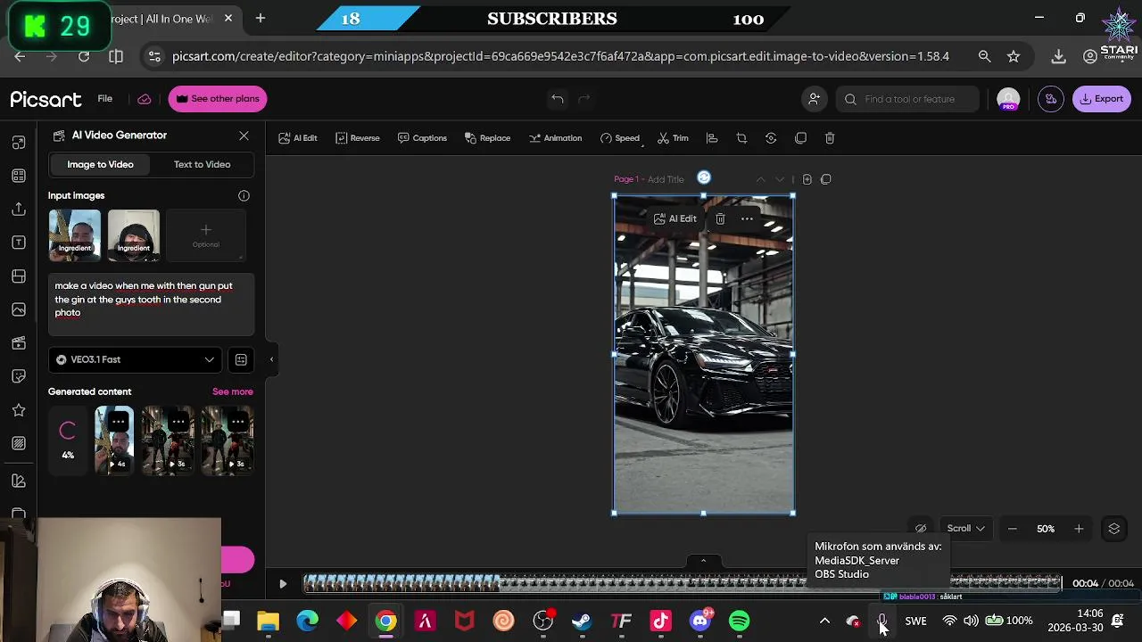Open AI Edit in the top toolbar
This screenshot has height=642, width=1142.
(x=298, y=138)
